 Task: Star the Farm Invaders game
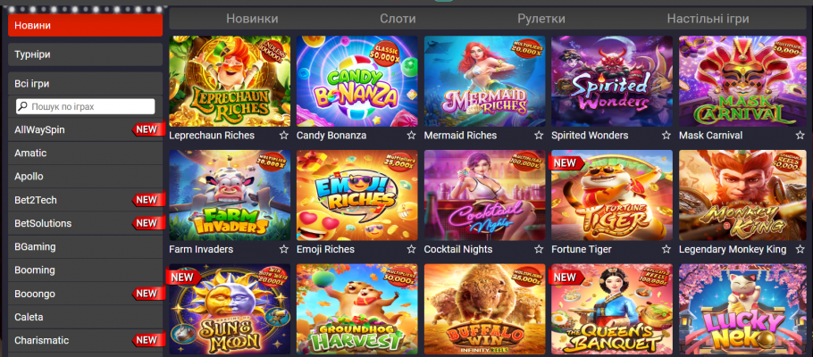pyautogui.click(x=283, y=249)
